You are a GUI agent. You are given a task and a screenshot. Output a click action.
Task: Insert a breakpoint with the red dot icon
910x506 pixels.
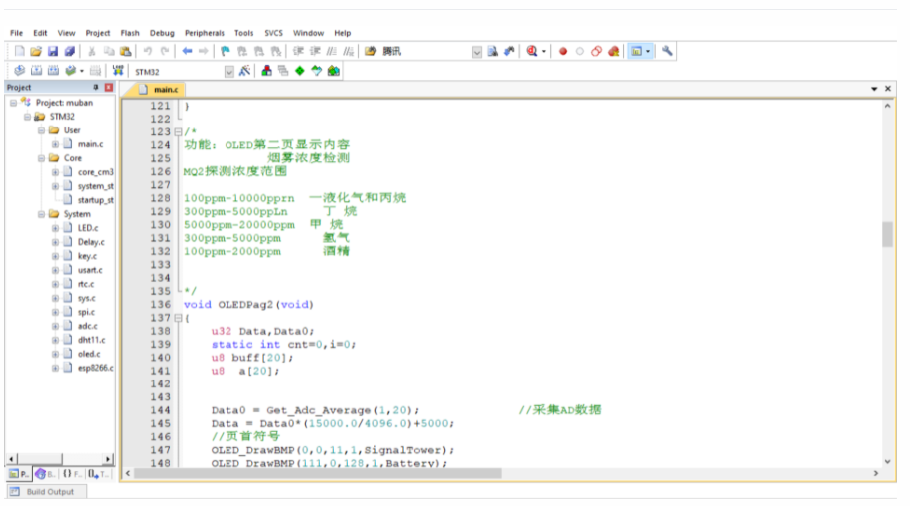coord(563,51)
